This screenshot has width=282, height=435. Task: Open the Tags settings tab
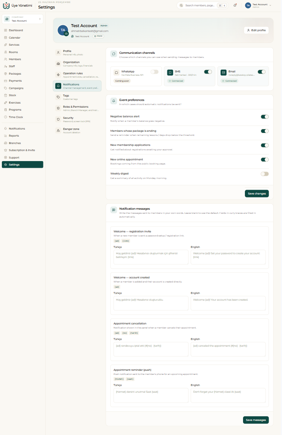tap(77, 97)
